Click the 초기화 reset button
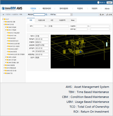 pyautogui.click(x=109, y=14)
